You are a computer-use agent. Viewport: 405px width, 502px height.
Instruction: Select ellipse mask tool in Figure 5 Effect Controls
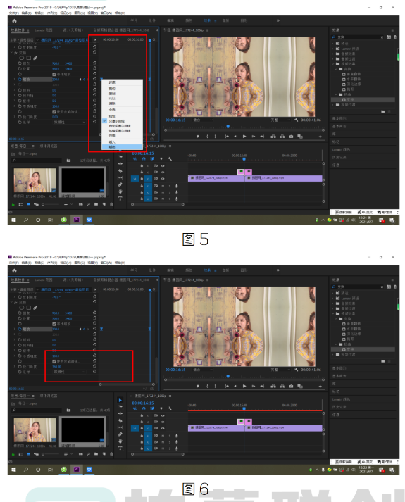click(21, 58)
